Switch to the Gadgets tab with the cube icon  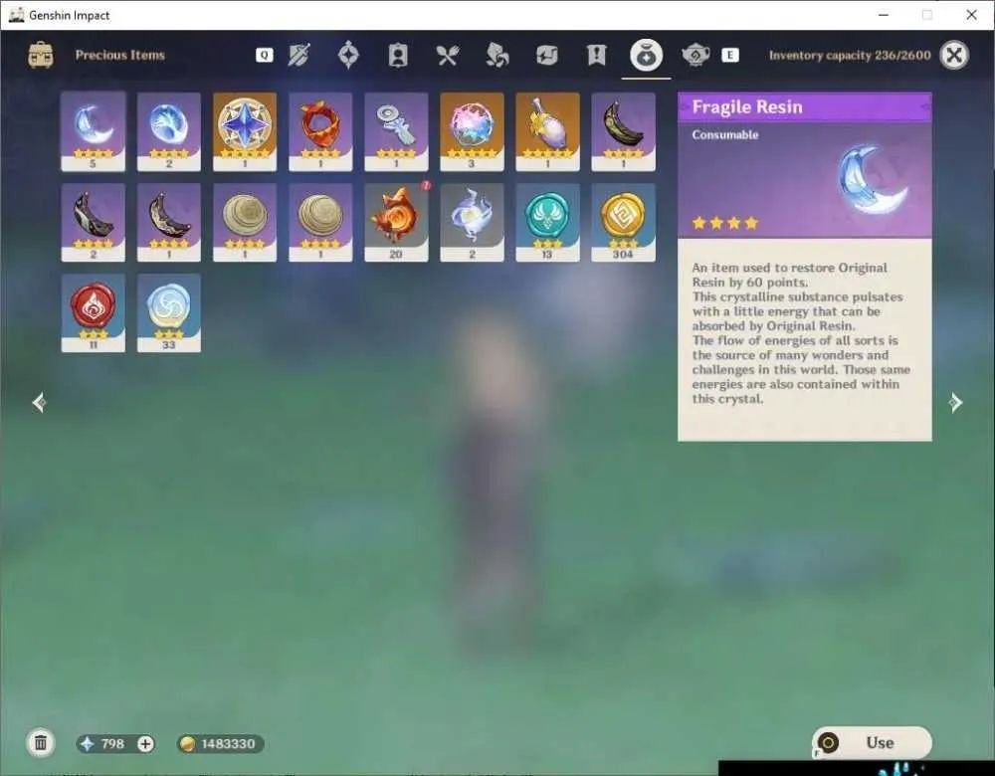pos(546,55)
